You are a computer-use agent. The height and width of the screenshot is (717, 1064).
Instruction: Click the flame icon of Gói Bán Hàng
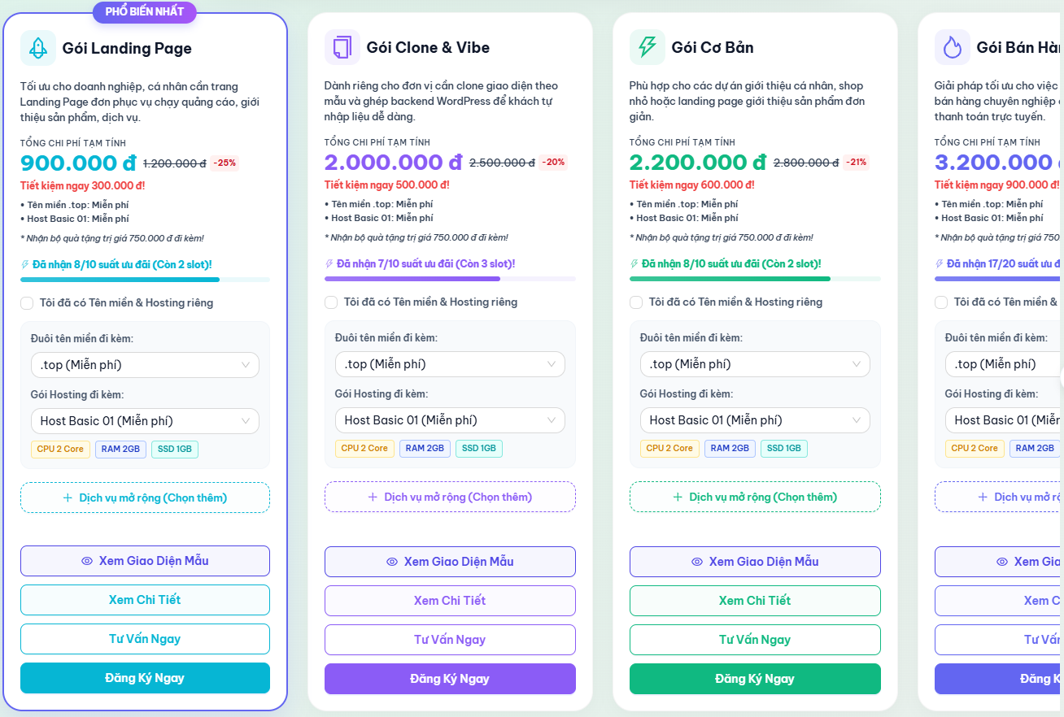click(x=952, y=47)
